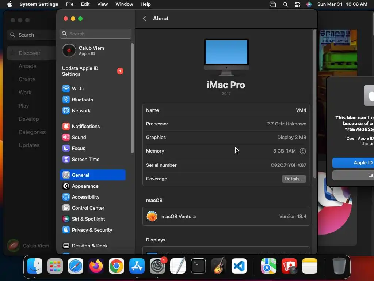The height and width of the screenshot is (281, 374).
Task: Click the computer name VM4
Action: click(x=301, y=110)
